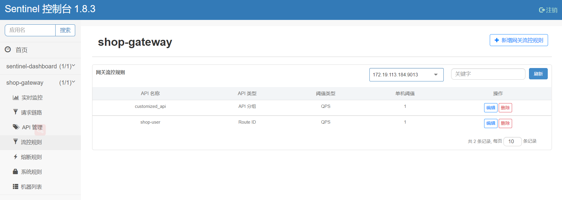This screenshot has height=200, width=562.
Task: Click the Route ID type cell
Action: pyautogui.click(x=247, y=122)
